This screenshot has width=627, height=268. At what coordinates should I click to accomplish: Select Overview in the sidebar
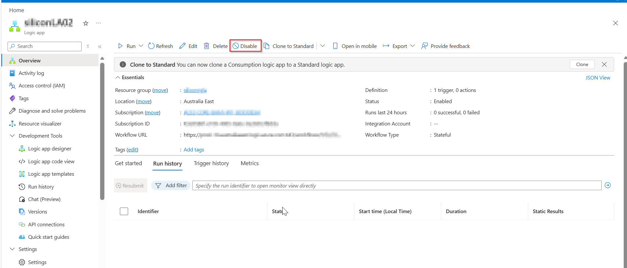coord(50,60)
